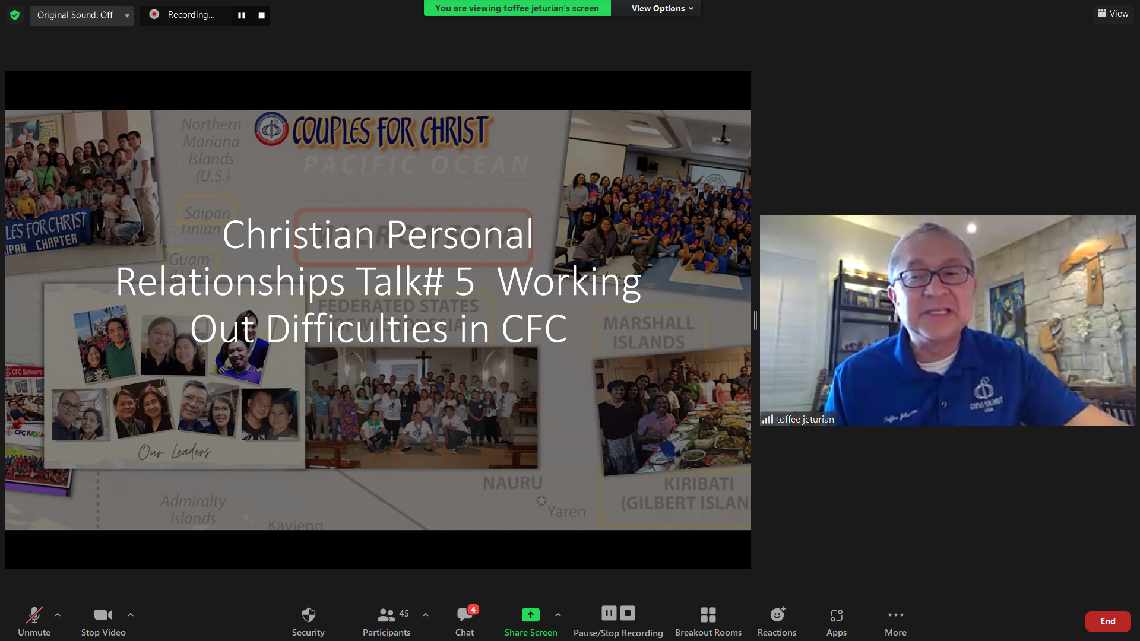Open Chat with unread messages
1140x641 pixels.
coord(464,621)
